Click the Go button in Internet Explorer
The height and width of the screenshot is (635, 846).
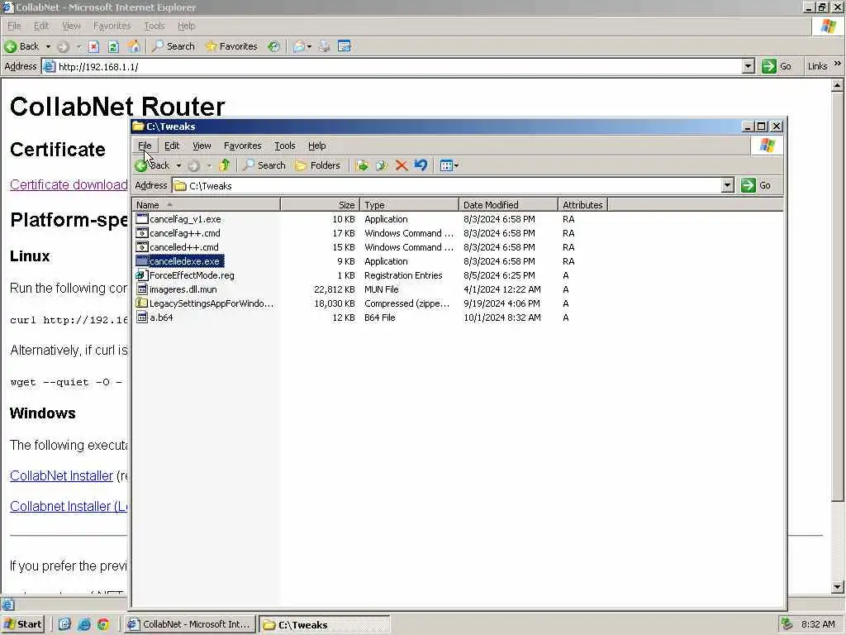pyautogui.click(x=777, y=66)
